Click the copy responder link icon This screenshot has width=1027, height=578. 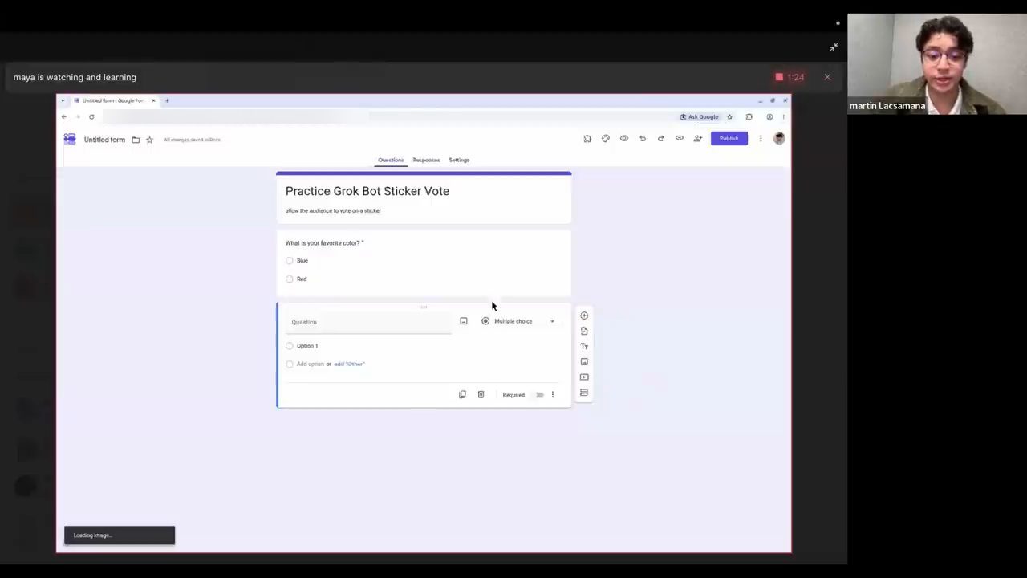pos(680,139)
